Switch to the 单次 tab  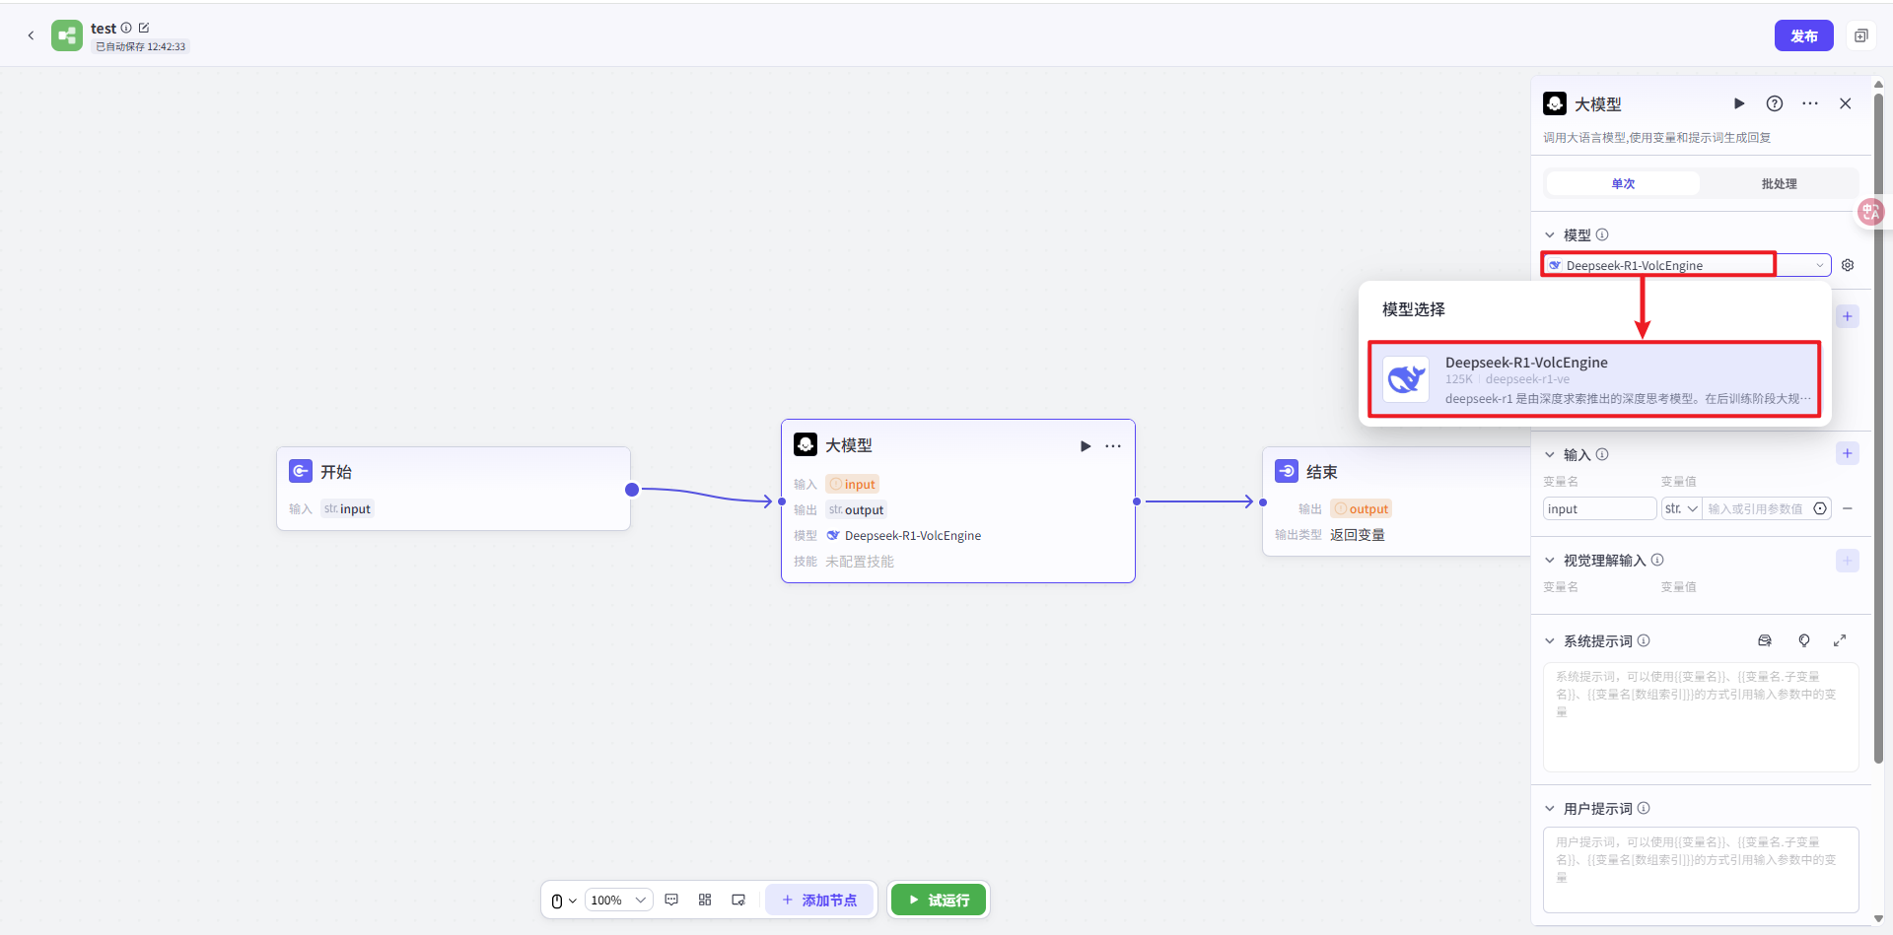pyautogui.click(x=1623, y=183)
